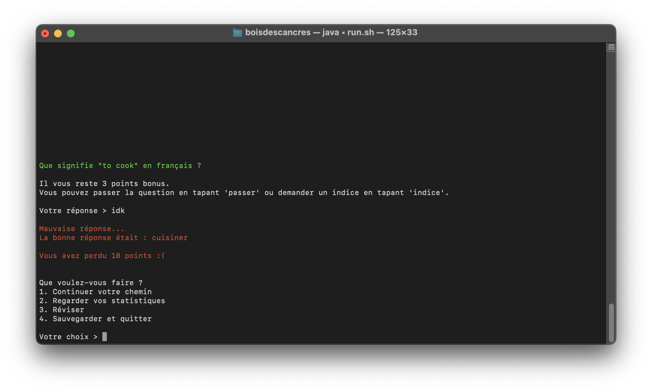Click the window title "boisdescancres — java"
Viewport: 652px width, 392px height.
pyautogui.click(x=292, y=33)
